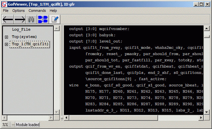Viewport: 212px width, 129px height.
Task: Click the code view vertical scrollbar thumb
Action: coord(207,37)
